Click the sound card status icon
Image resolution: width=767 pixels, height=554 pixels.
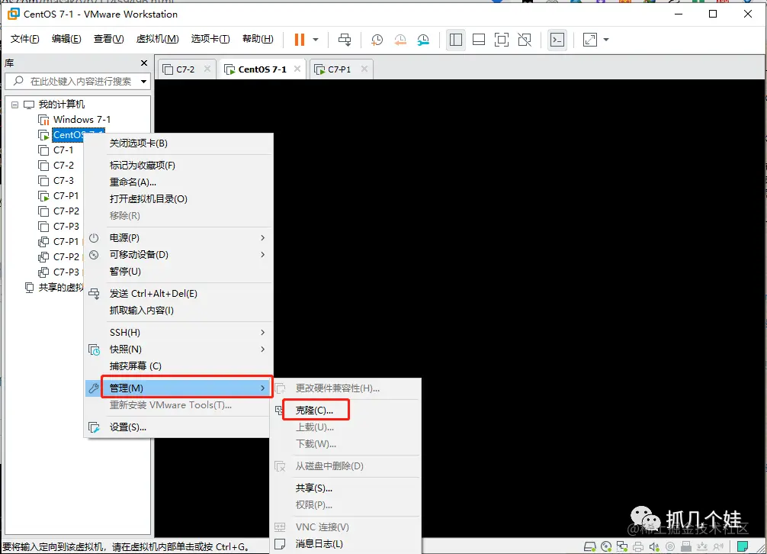[654, 546]
